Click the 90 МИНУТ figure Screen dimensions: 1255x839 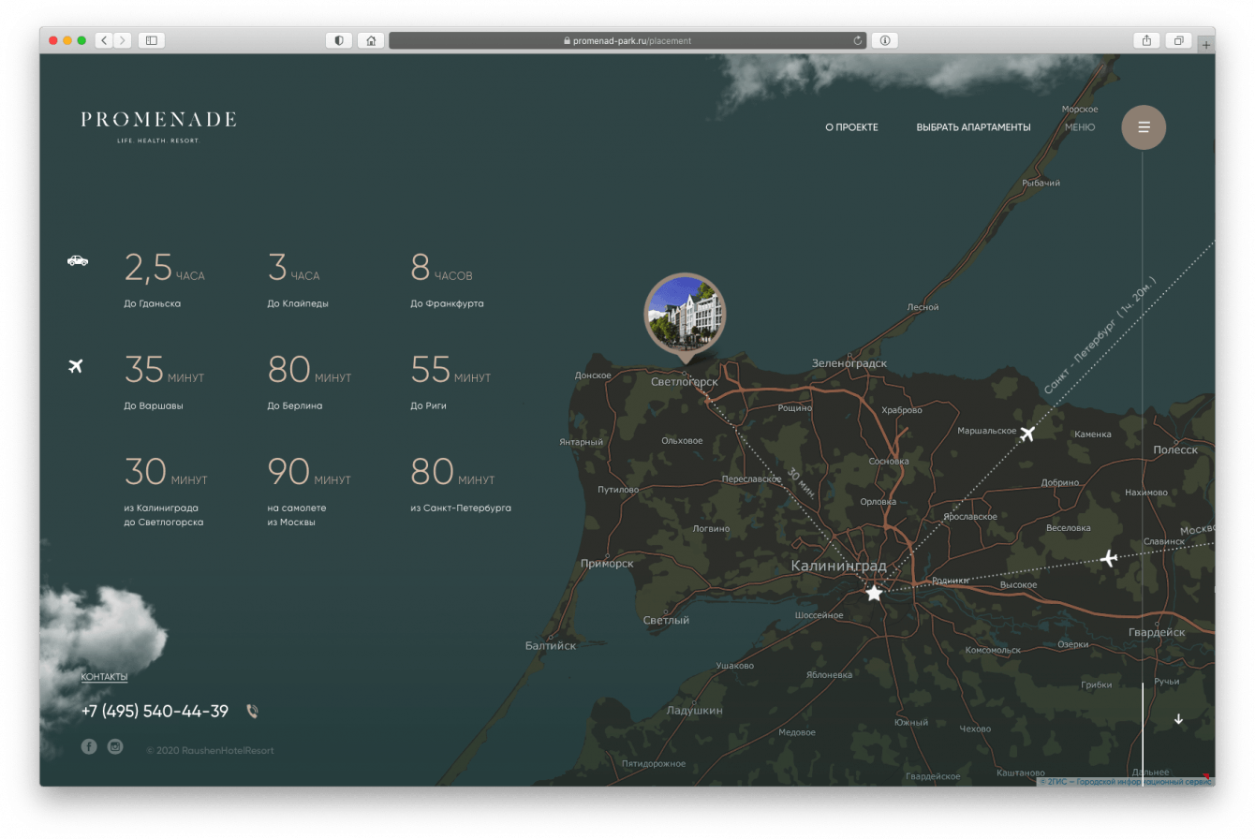tap(309, 472)
